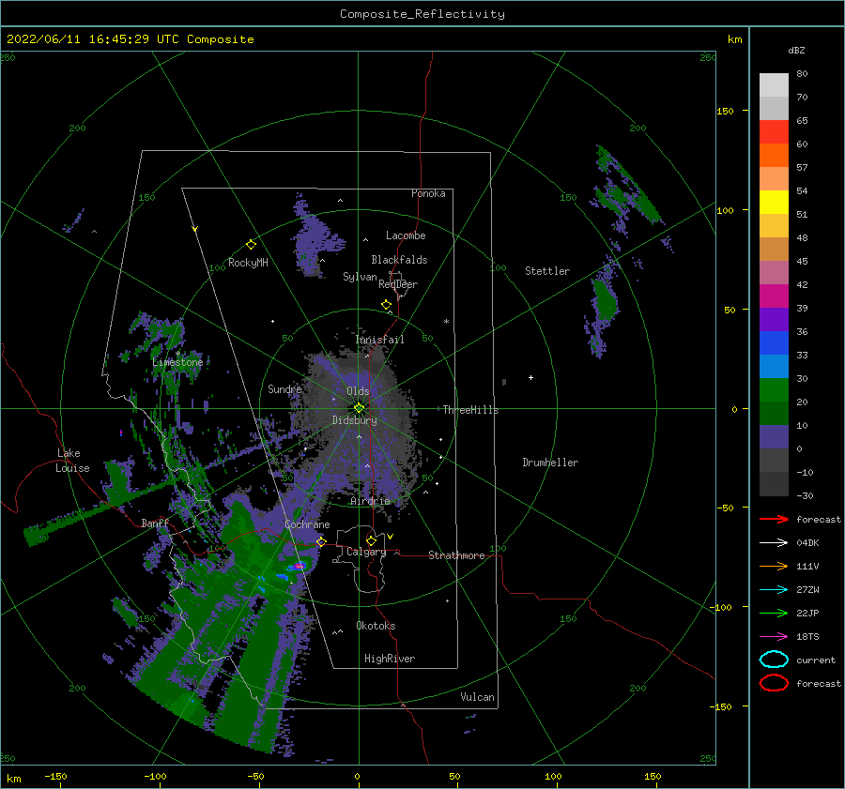Click the cyan 27ZW arrow icon
The height and width of the screenshot is (789, 845).
tap(774, 590)
